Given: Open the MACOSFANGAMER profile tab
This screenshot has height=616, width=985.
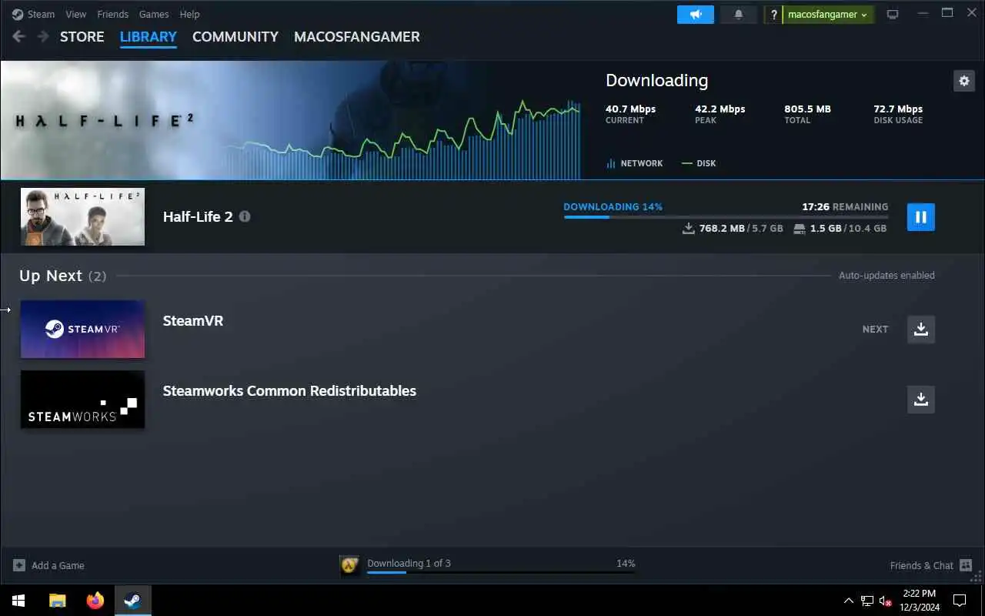Looking at the screenshot, I should [357, 36].
